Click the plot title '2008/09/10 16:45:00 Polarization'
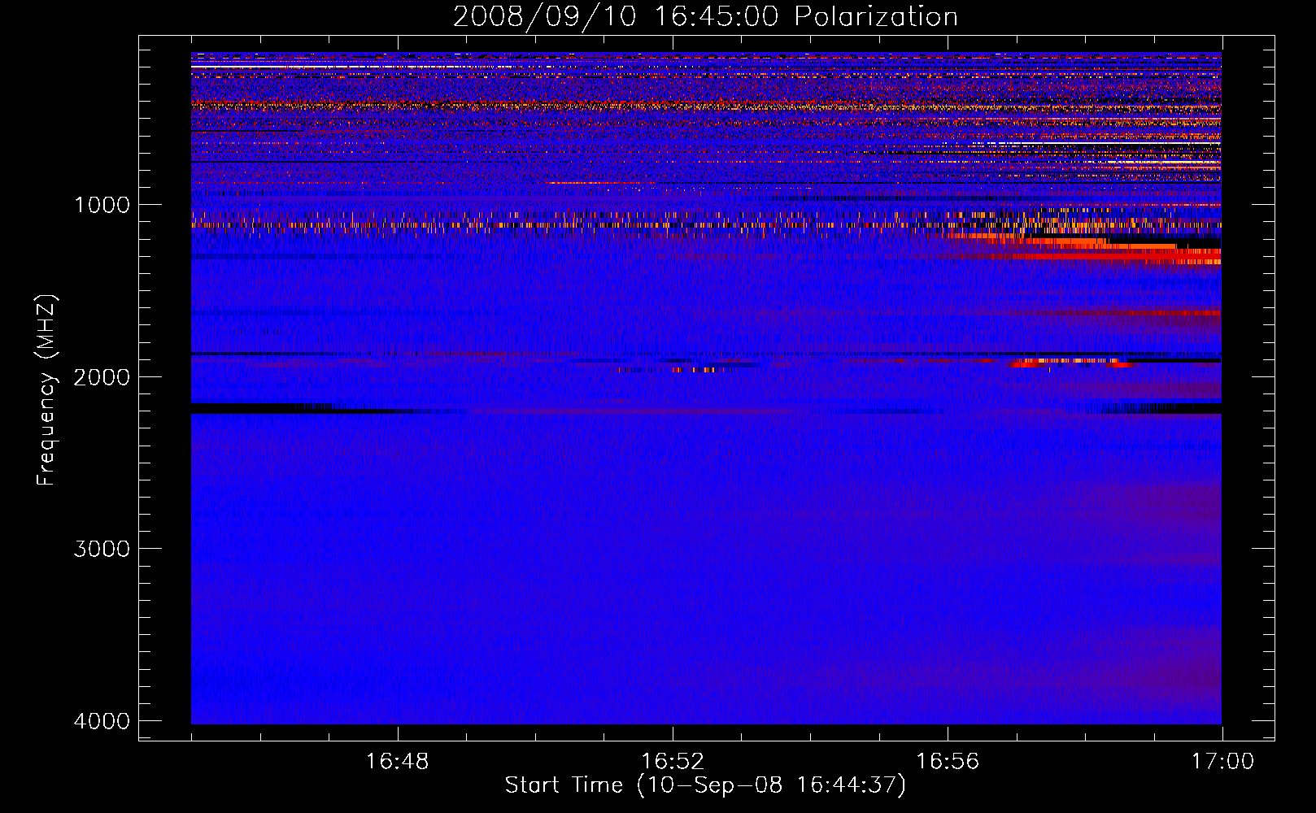The height and width of the screenshot is (813, 1316). pyautogui.click(x=705, y=16)
